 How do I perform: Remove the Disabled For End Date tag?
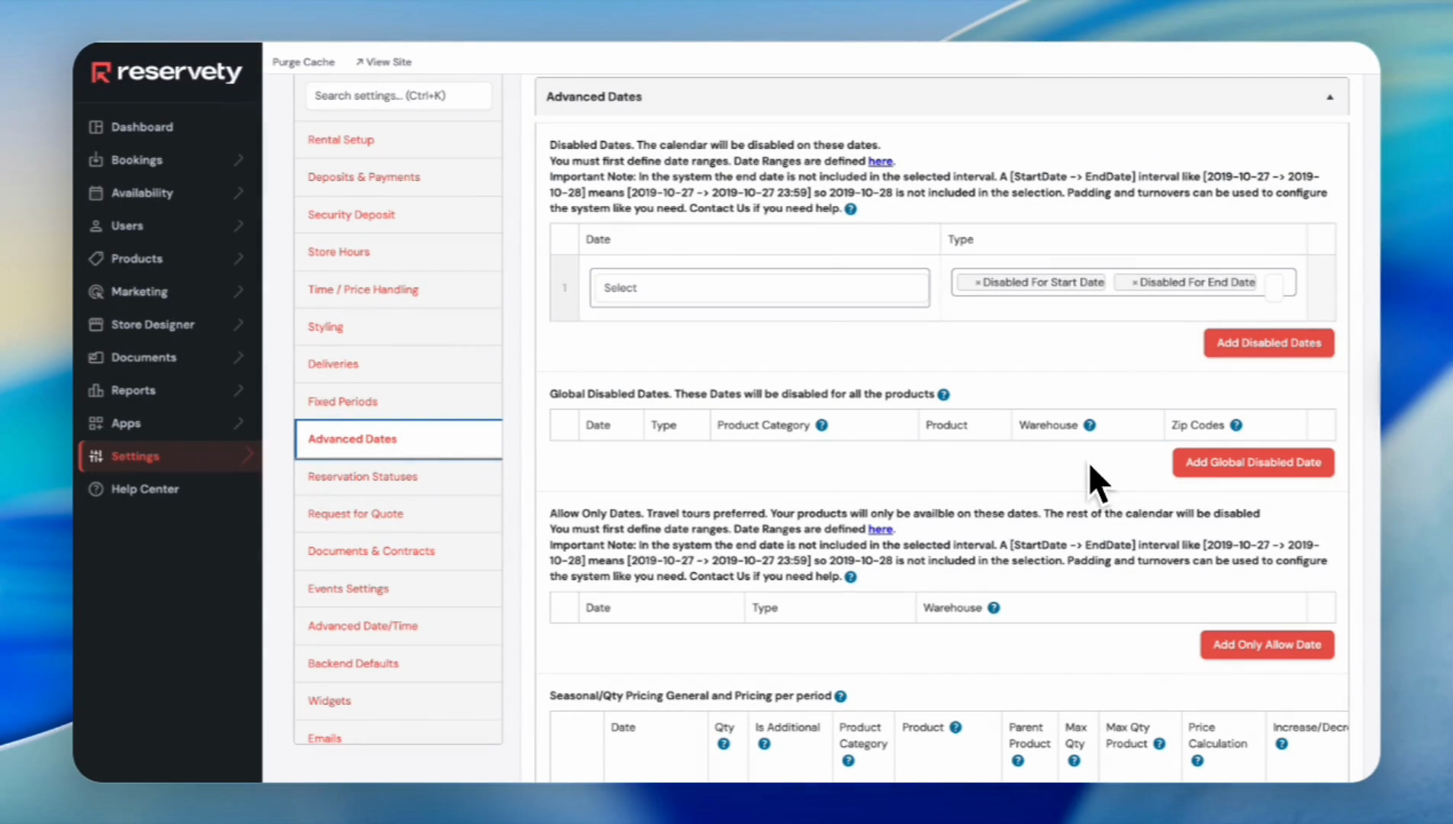(x=1135, y=282)
